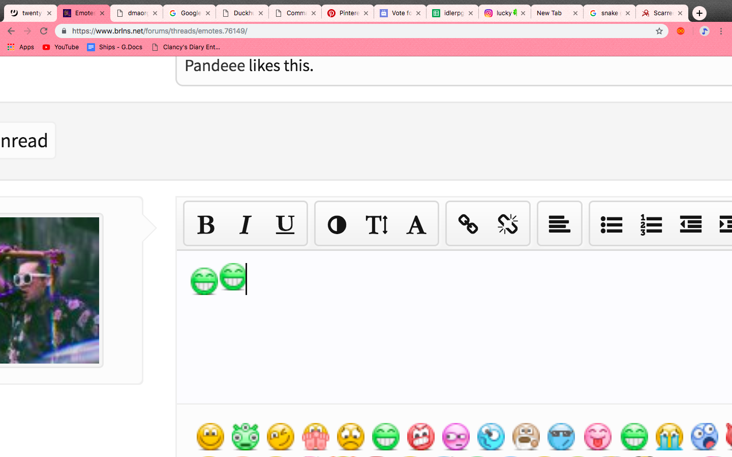Screen dimensions: 732x457
Task: Open the 'Ships - G.Docs' bookmark
Action: (115, 47)
